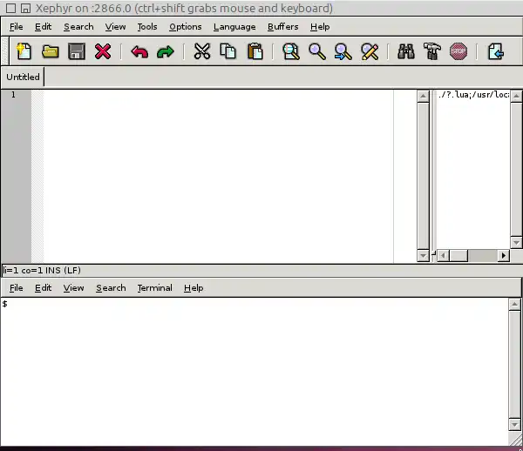Open a file using the folder icon
The image size is (523, 451).
tap(51, 51)
